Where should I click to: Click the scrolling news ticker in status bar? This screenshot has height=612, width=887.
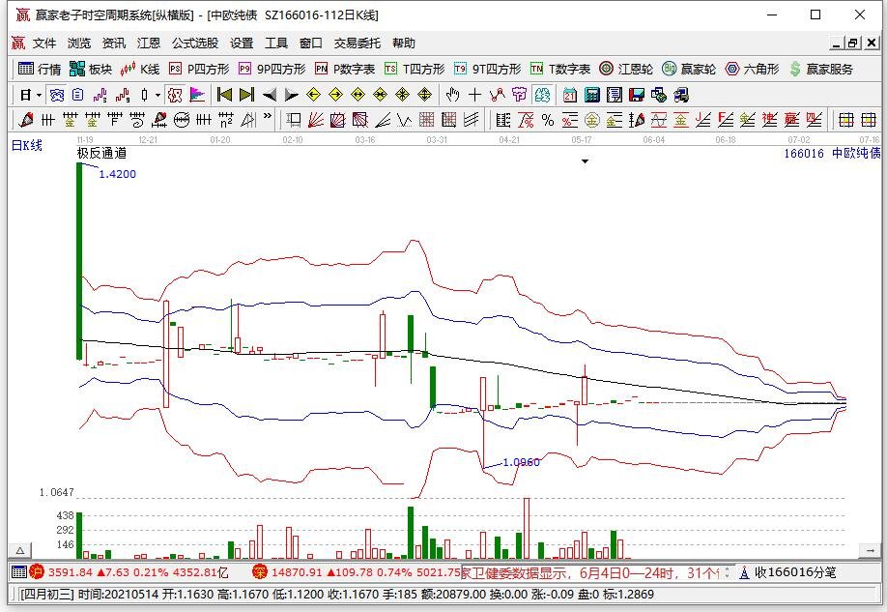pyautogui.click(x=591, y=572)
